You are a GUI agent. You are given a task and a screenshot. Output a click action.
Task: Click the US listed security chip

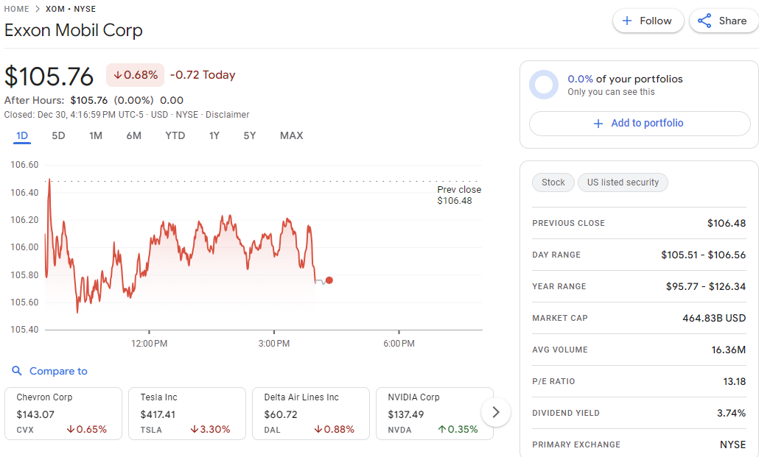(x=623, y=183)
